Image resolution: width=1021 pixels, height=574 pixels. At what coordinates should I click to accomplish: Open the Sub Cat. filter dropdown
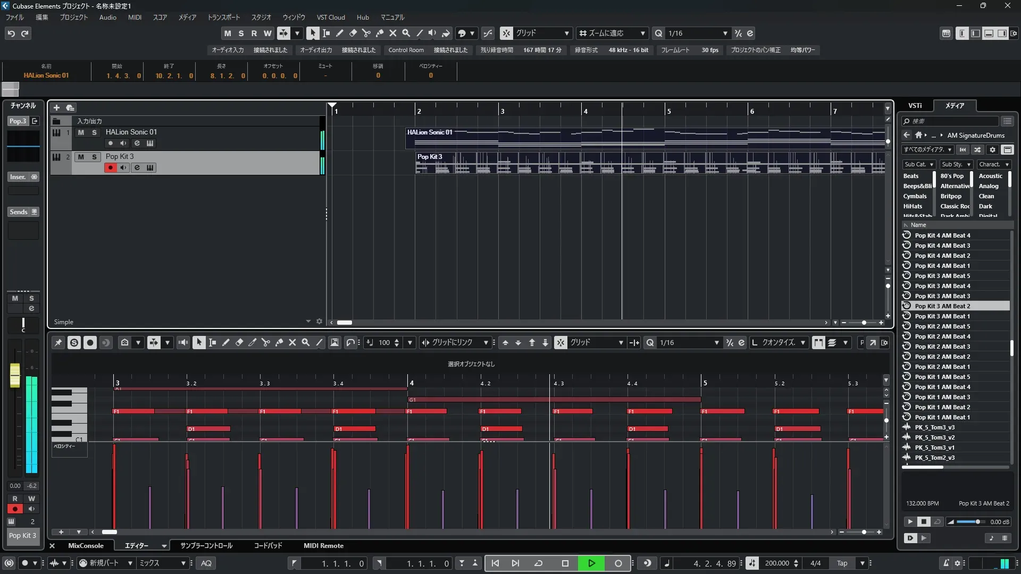pyautogui.click(x=918, y=165)
